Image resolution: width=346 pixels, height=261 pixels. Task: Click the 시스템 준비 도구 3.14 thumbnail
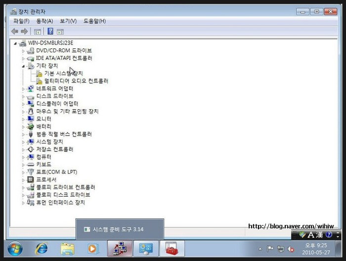[120, 229]
